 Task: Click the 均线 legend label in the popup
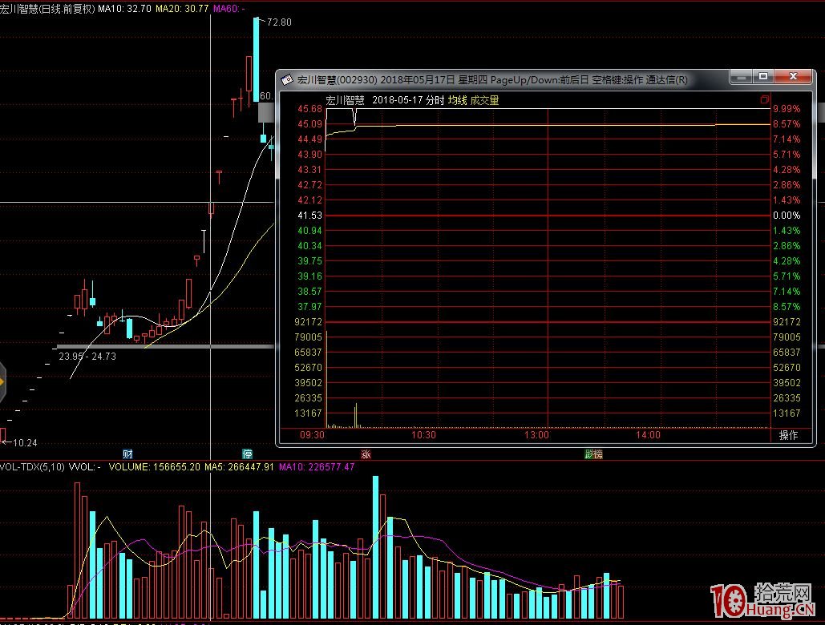click(x=457, y=100)
